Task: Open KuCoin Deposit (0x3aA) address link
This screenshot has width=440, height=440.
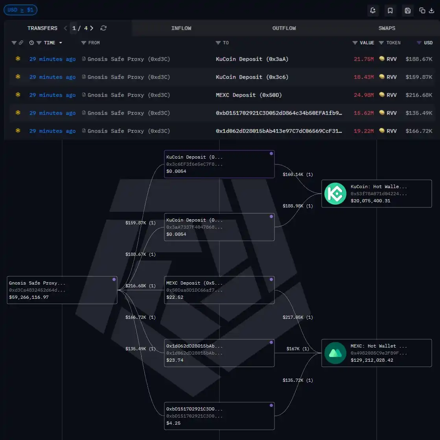Action: (252, 59)
